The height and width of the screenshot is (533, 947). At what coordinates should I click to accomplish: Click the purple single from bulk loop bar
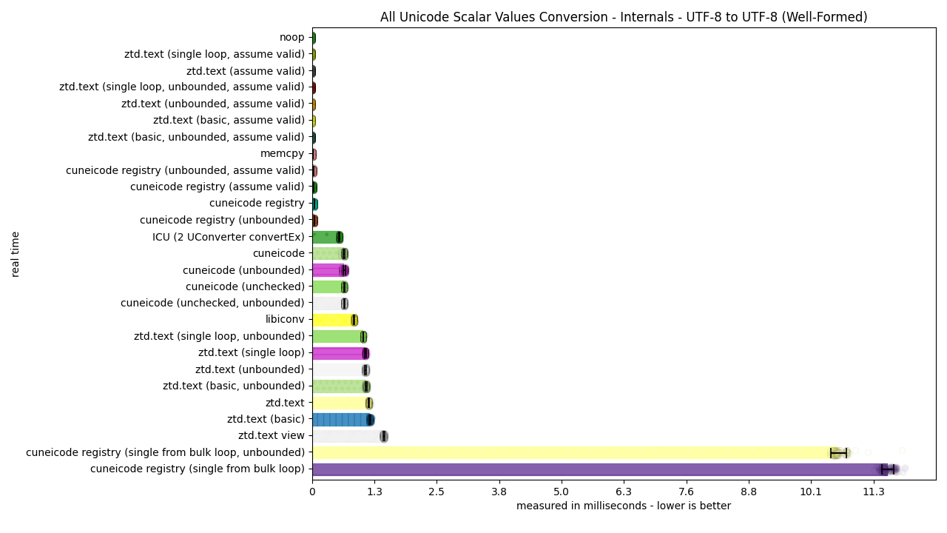pyautogui.click(x=600, y=469)
